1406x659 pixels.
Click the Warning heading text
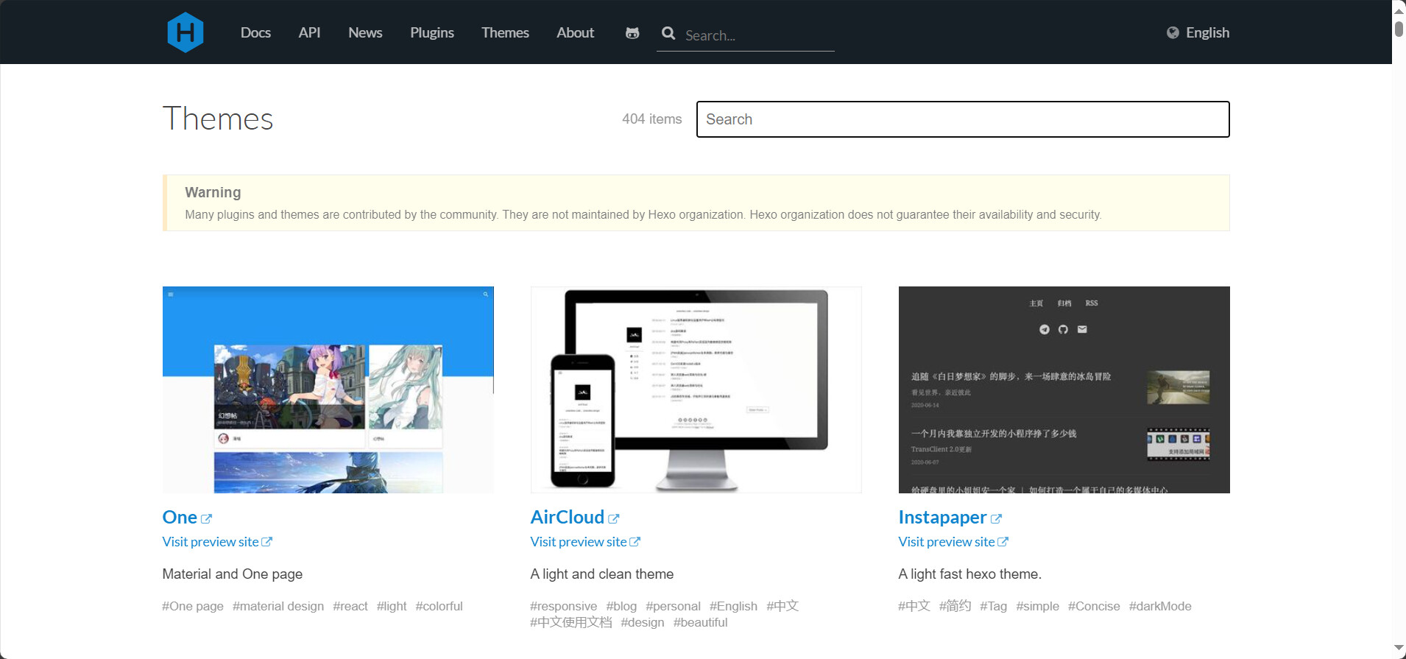click(x=213, y=192)
